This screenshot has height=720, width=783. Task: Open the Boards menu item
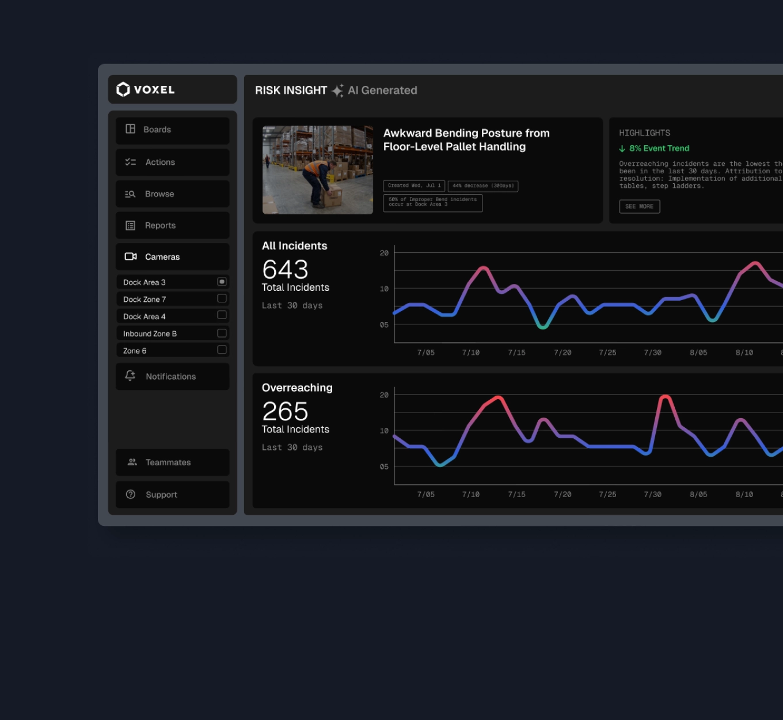coord(173,131)
